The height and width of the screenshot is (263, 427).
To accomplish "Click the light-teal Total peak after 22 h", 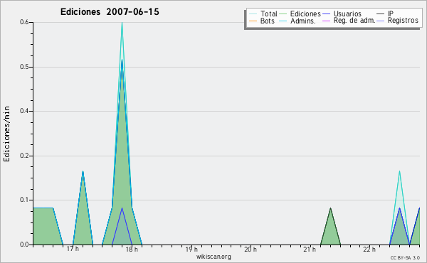I will coord(399,172).
